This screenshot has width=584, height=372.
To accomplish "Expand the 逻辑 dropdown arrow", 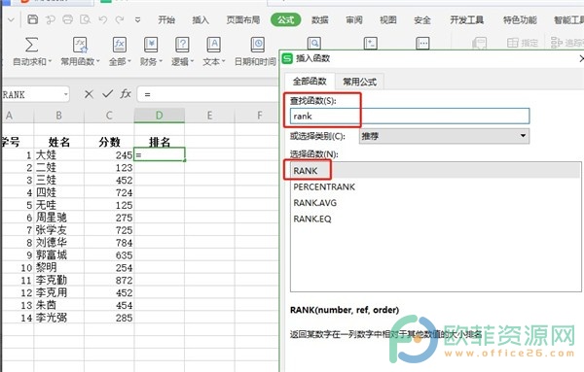I will click(192, 61).
